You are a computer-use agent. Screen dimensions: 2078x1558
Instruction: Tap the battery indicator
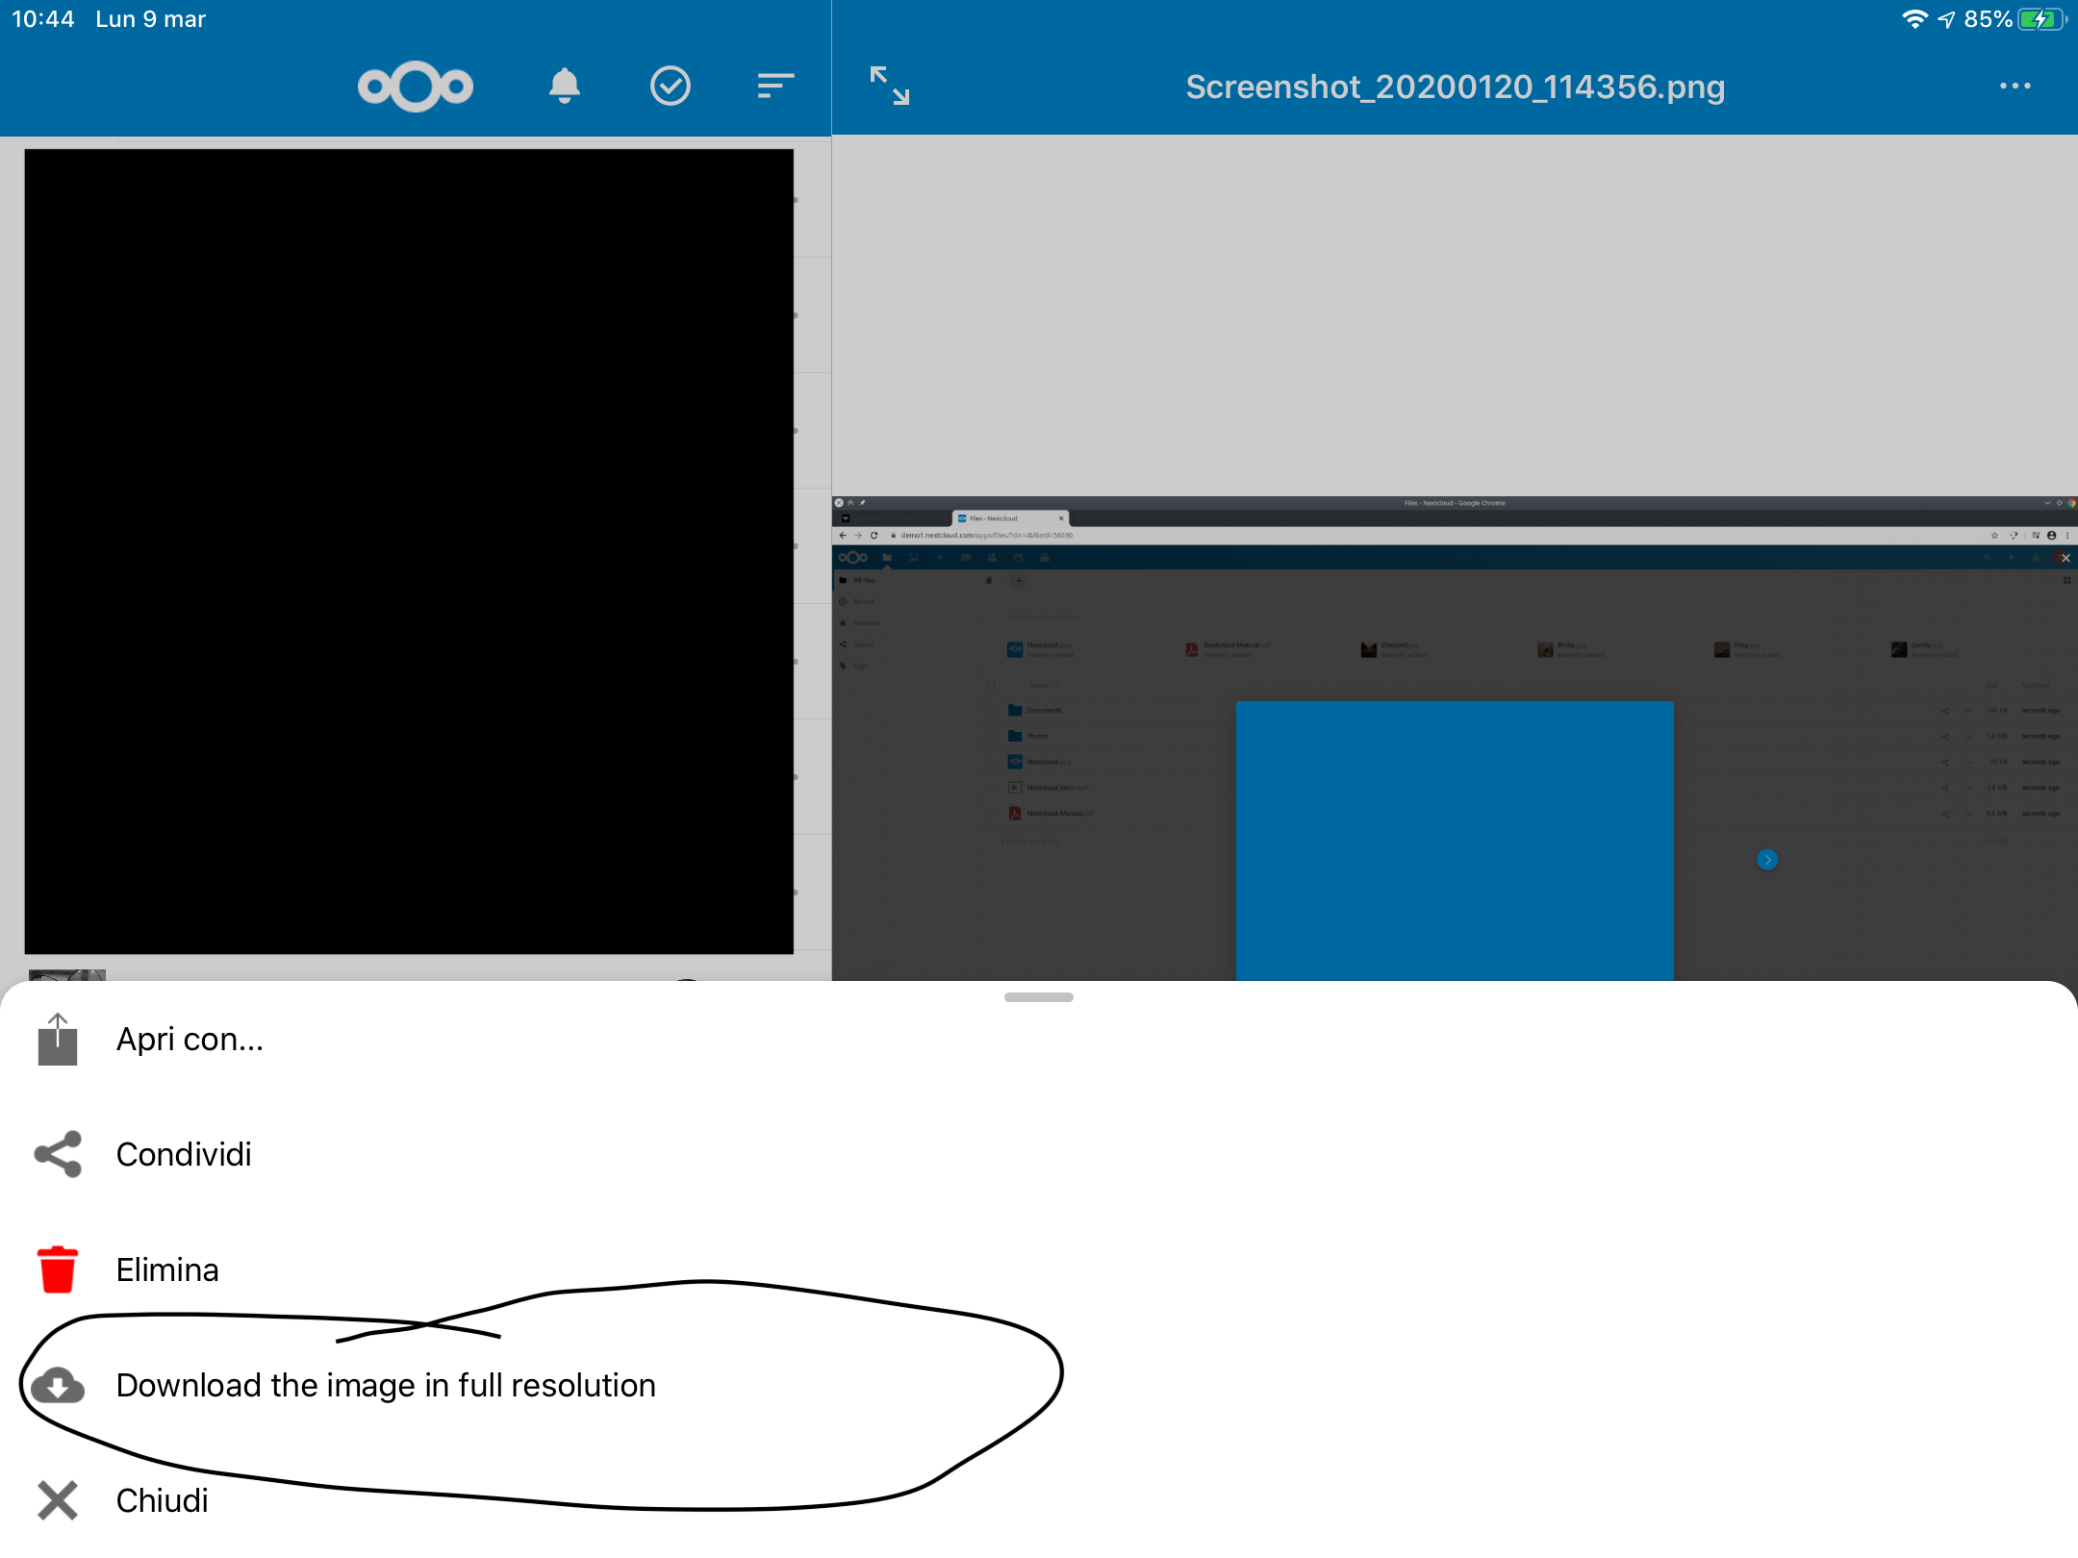[x=2041, y=19]
